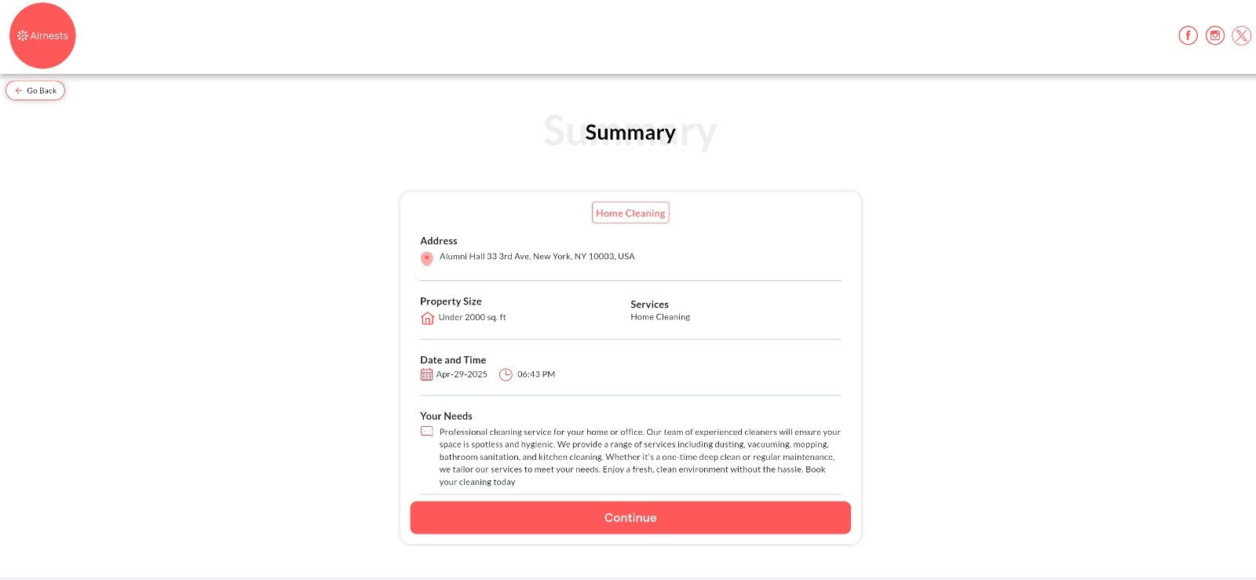Click the Apr-29-2025 date text
This screenshot has height=580, width=1256.
click(x=462, y=375)
